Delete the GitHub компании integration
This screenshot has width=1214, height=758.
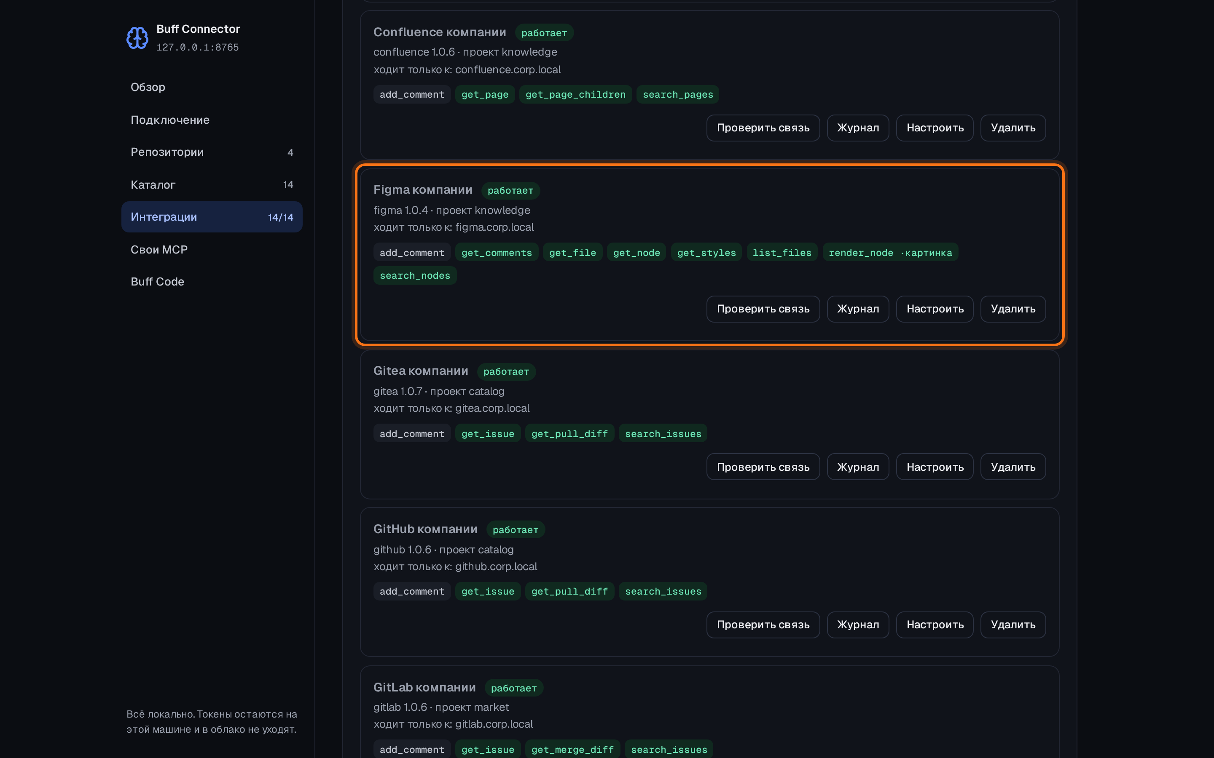click(1013, 625)
